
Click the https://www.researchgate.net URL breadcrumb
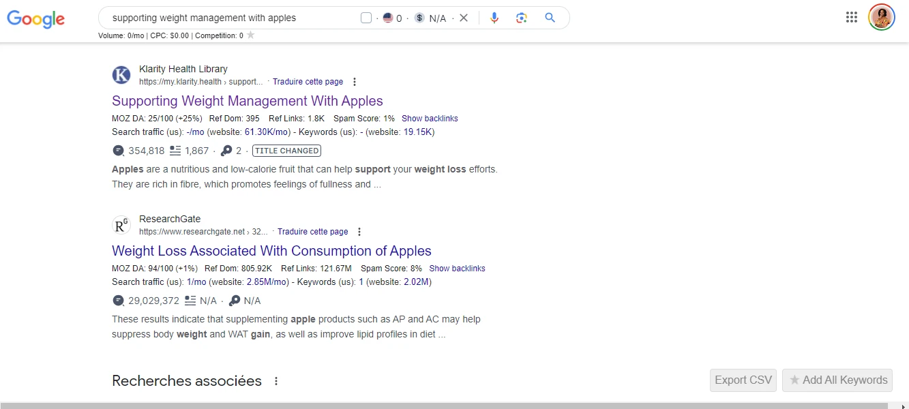pos(203,232)
